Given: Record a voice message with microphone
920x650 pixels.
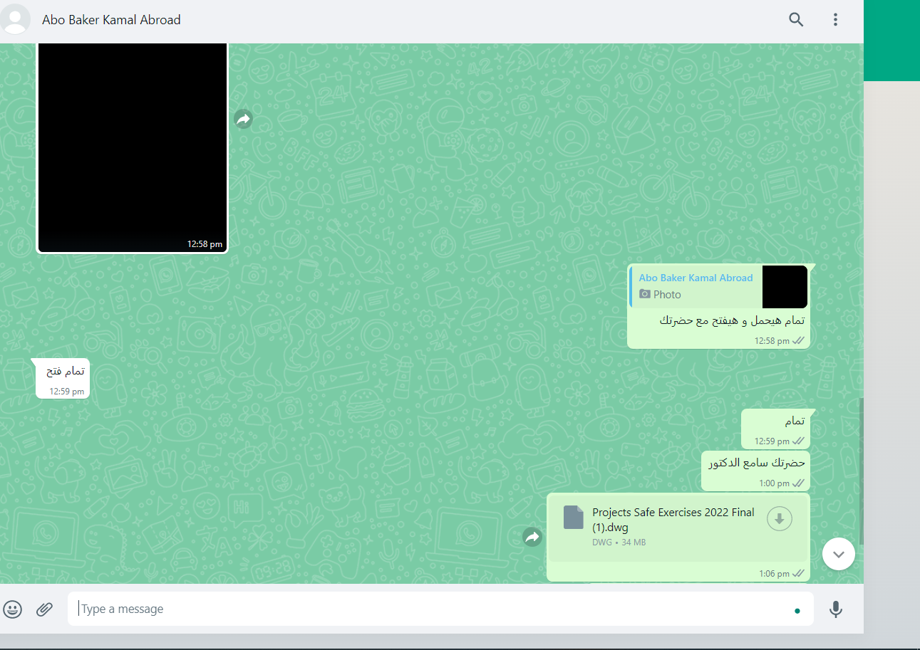Looking at the screenshot, I should 836,609.
